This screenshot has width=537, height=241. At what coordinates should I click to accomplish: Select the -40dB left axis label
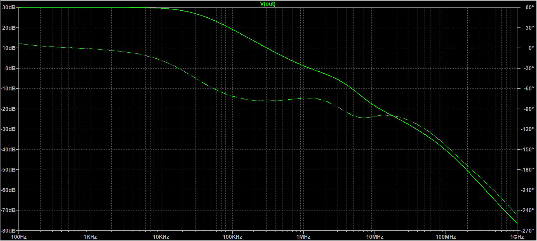click(8, 149)
